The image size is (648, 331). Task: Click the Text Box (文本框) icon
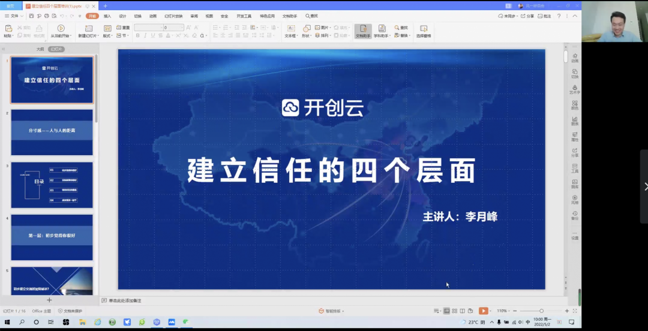coord(291,28)
